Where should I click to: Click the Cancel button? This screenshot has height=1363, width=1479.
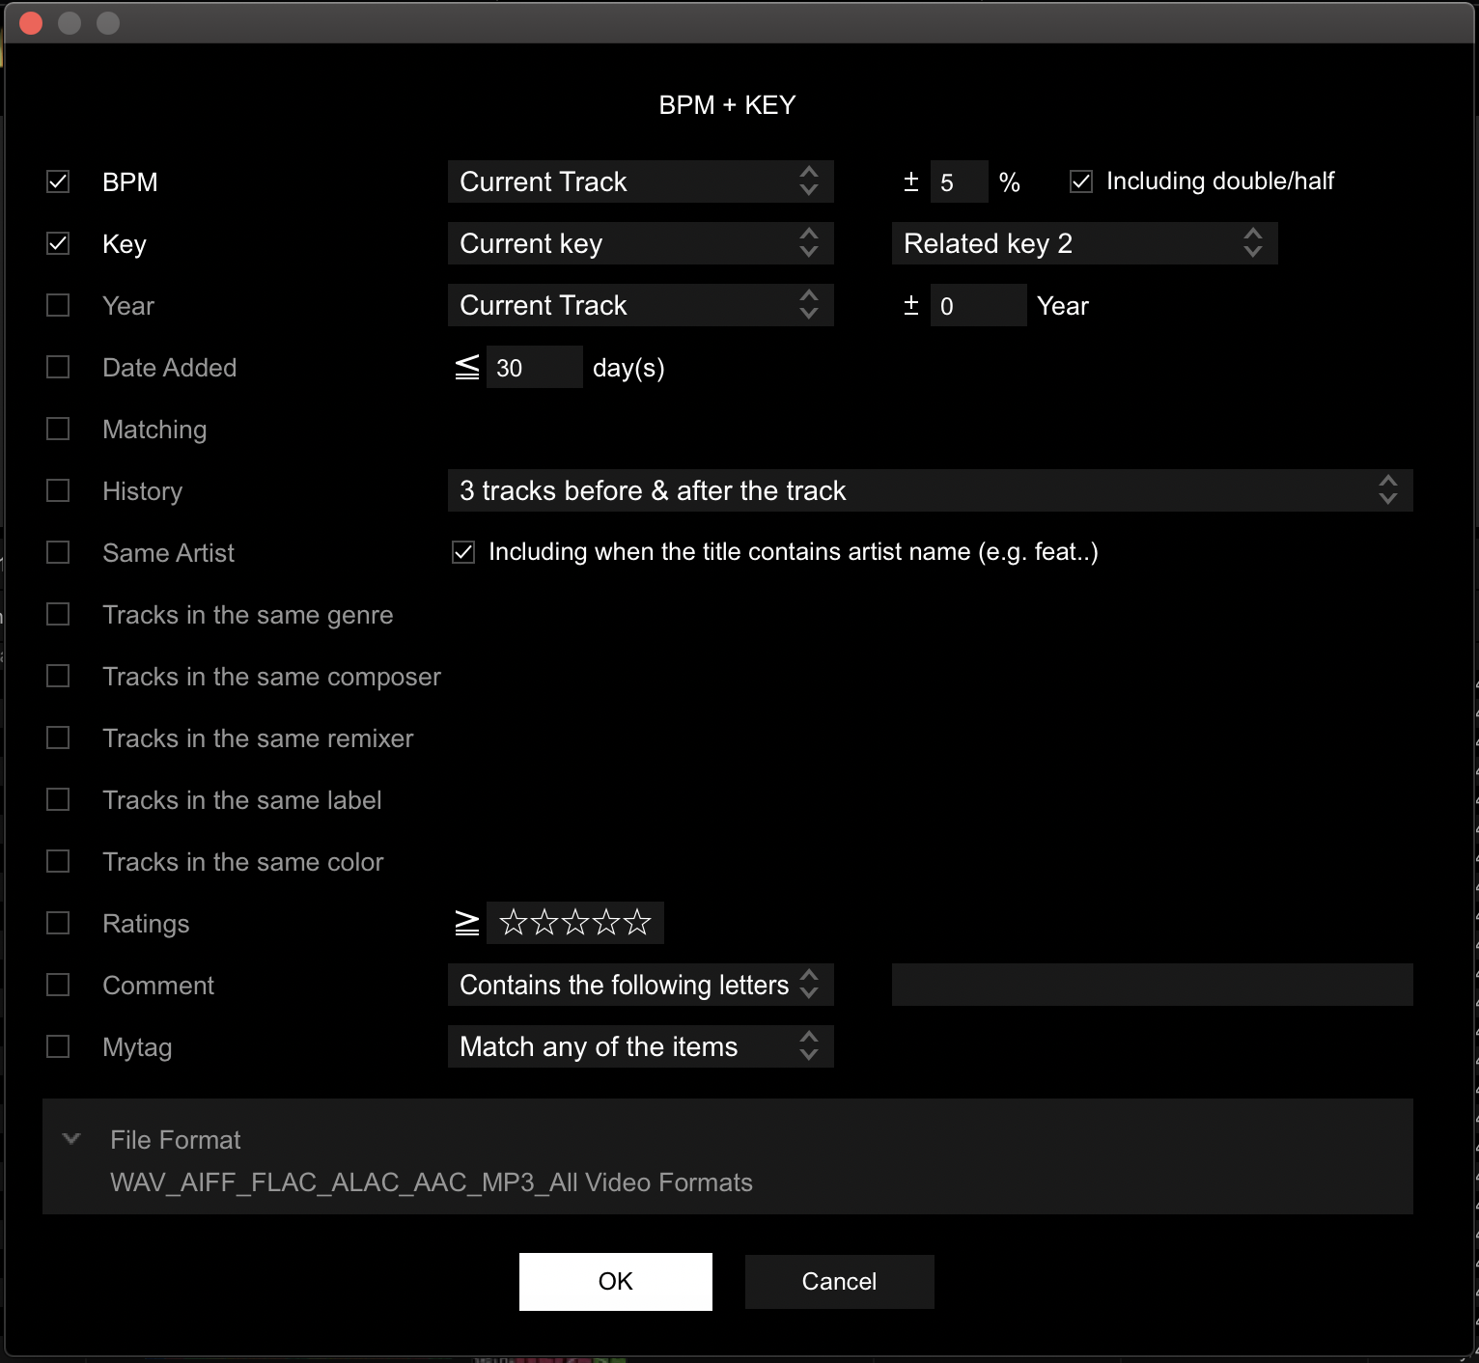click(x=838, y=1281)
